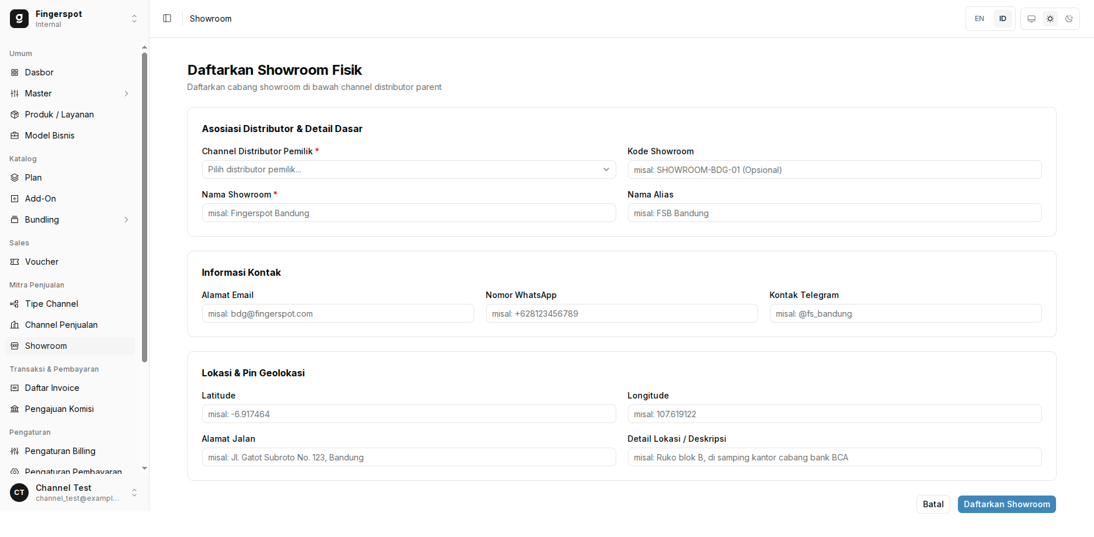Click the Alamat Jalan field

tap(409, 457)
